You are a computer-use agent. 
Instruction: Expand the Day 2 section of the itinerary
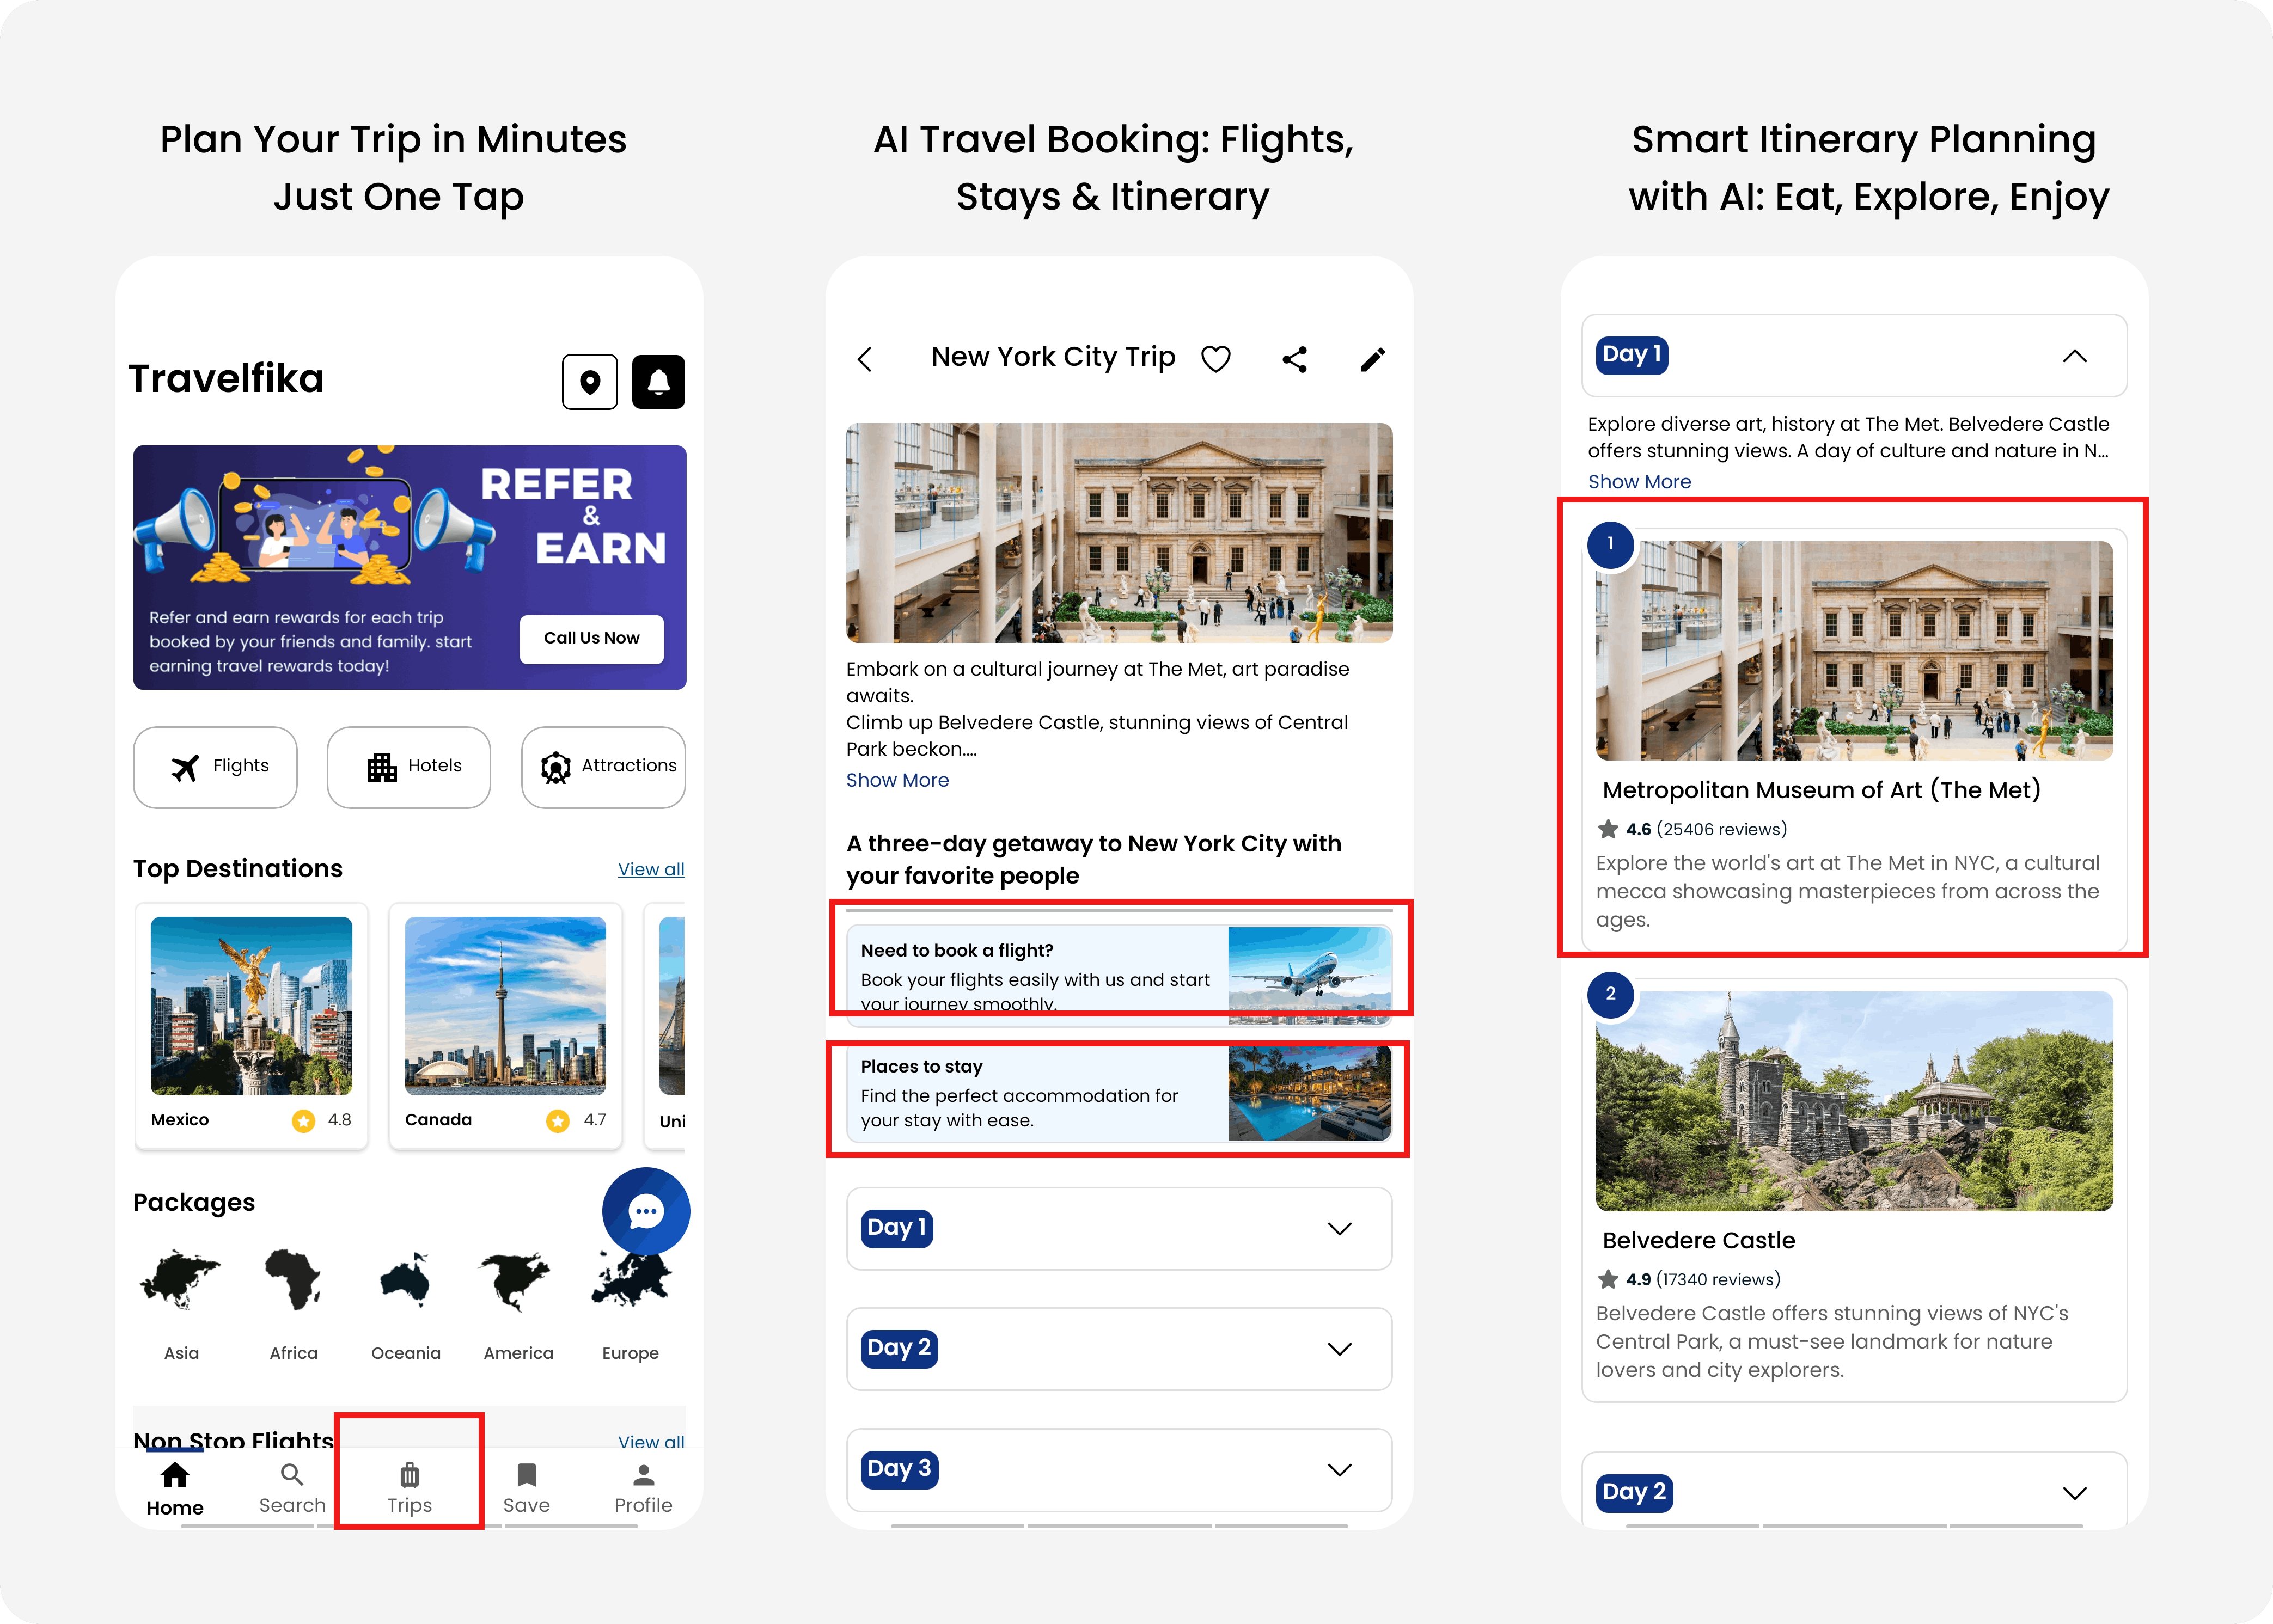point(1340,1349)
